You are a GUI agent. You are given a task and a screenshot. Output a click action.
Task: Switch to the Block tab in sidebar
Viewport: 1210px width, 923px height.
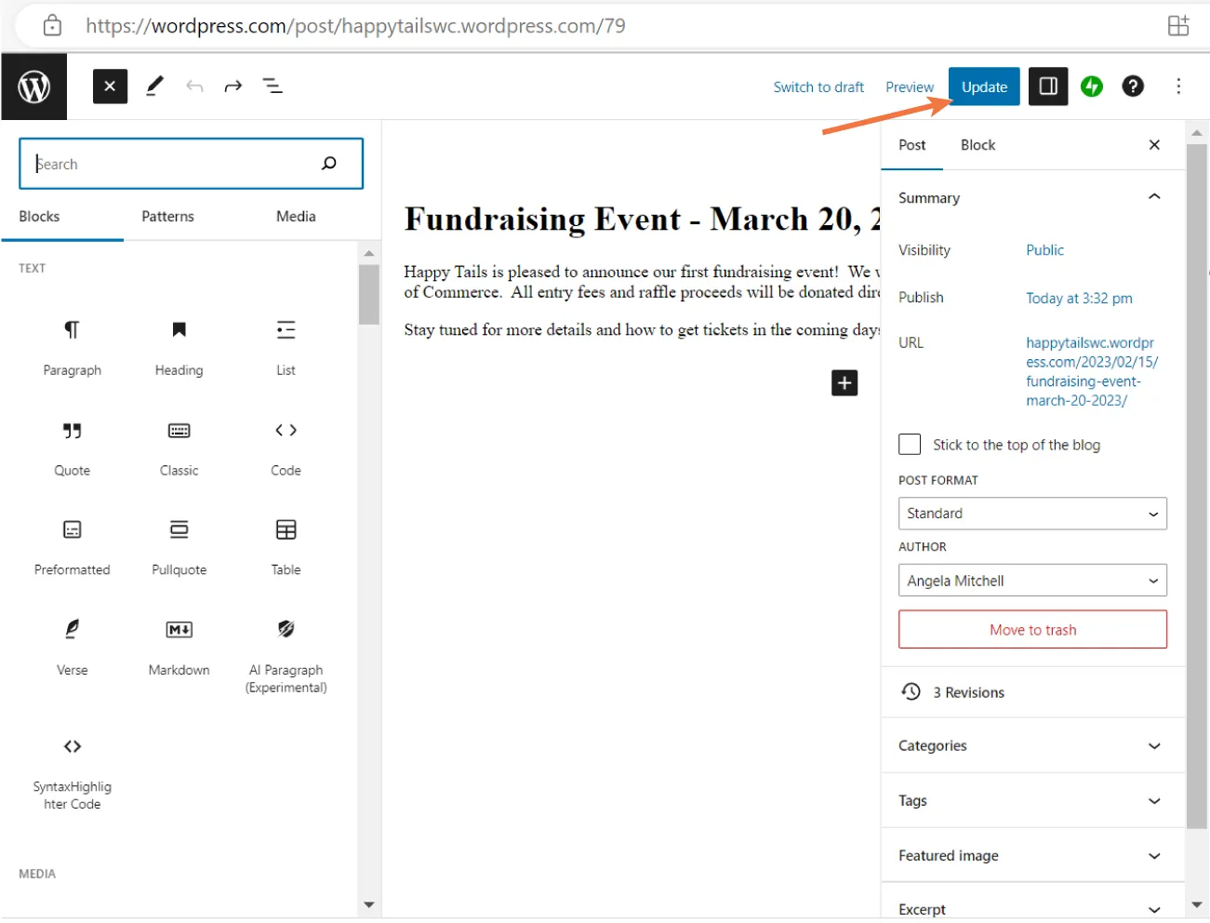977,145
